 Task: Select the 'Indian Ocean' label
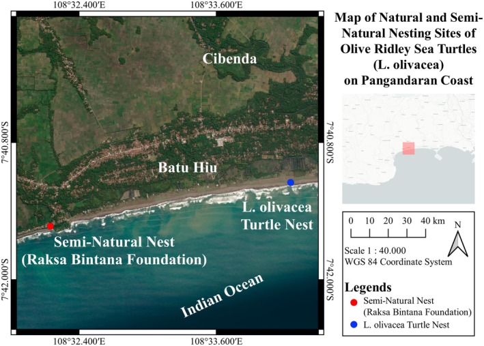[x=223, y=295]
